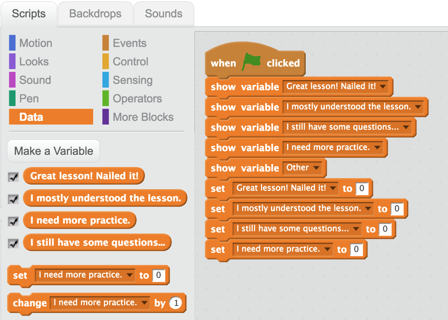448x320 pixels.
Task: Select the Sensing block category
Action: [x=132, y=80]
